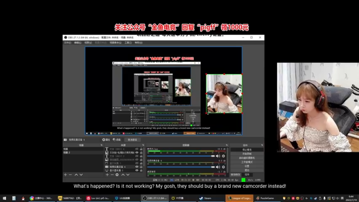Click 启动虚拟摄像机 (Start Virtual Camera) button

point(247,158)
